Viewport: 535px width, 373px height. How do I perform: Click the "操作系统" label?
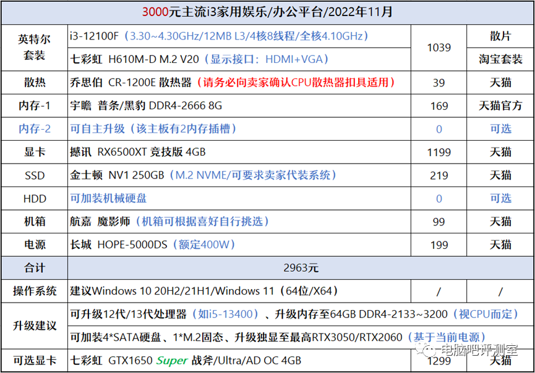(x=35, y=291)
